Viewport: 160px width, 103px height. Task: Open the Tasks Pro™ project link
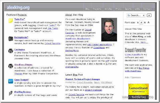coord(19,19)
